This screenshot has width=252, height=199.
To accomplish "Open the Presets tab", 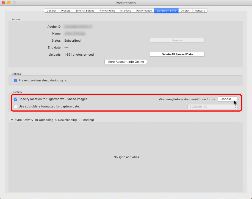I will pos(66,10).
